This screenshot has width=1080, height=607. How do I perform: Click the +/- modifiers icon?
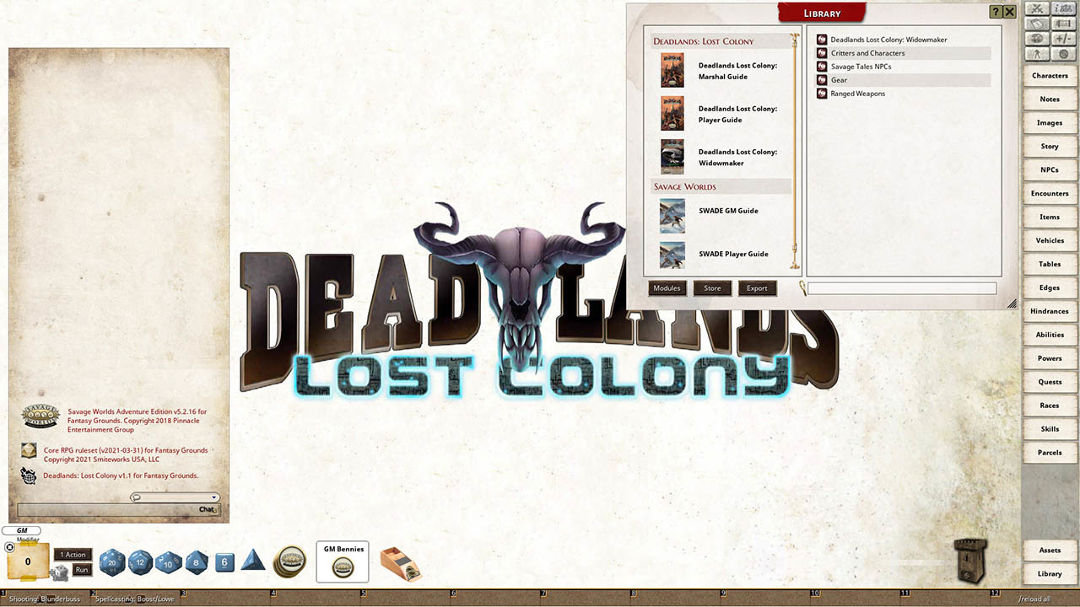tap(1064, 38)
